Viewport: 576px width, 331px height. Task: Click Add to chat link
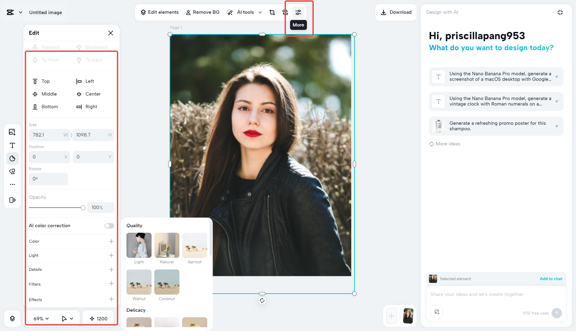pyautogui.click(x=551, y=279)
